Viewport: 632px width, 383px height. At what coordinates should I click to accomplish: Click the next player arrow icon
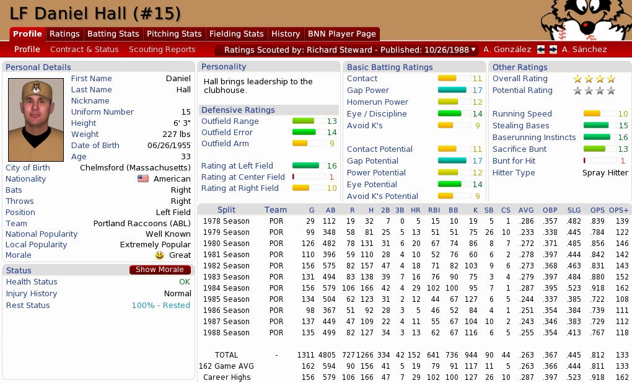(553, 50)
